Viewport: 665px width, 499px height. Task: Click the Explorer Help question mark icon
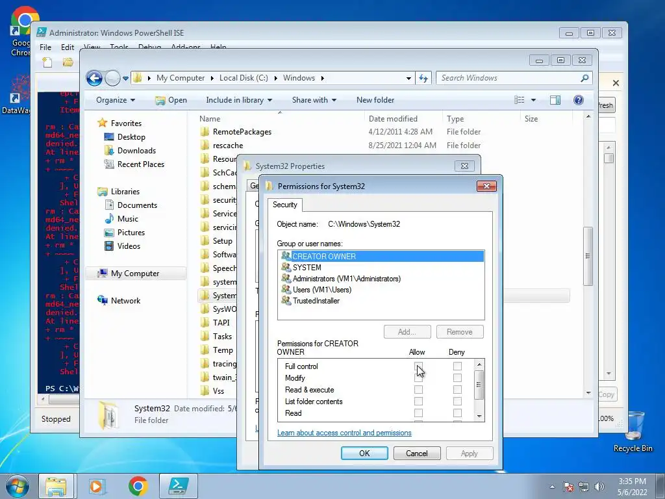click(x=579, y=100)
